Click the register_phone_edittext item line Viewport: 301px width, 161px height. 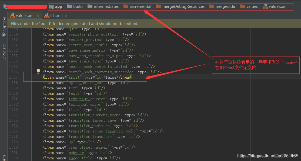click(95, 34)
